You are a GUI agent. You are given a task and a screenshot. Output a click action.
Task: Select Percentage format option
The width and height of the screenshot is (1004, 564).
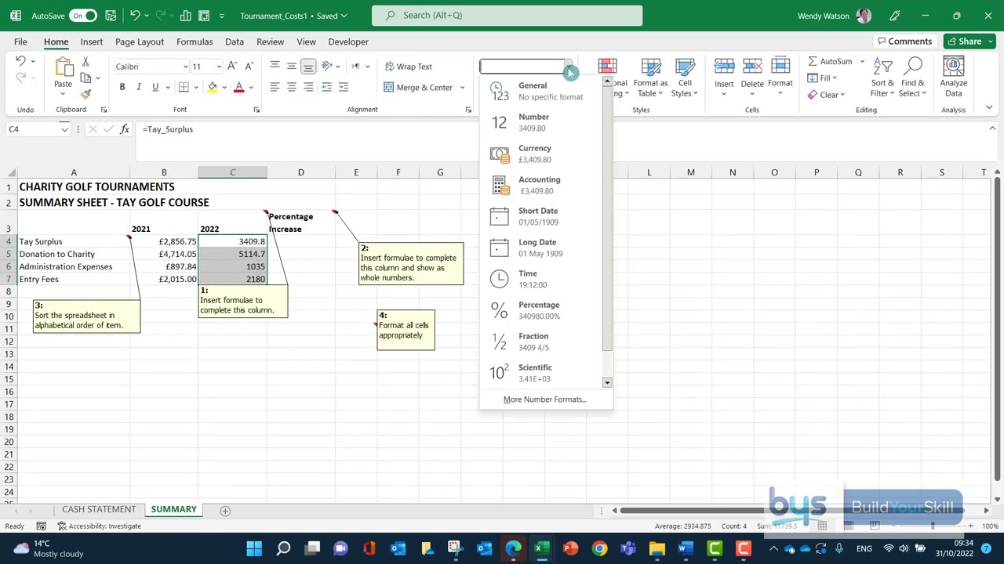[541, 310]
